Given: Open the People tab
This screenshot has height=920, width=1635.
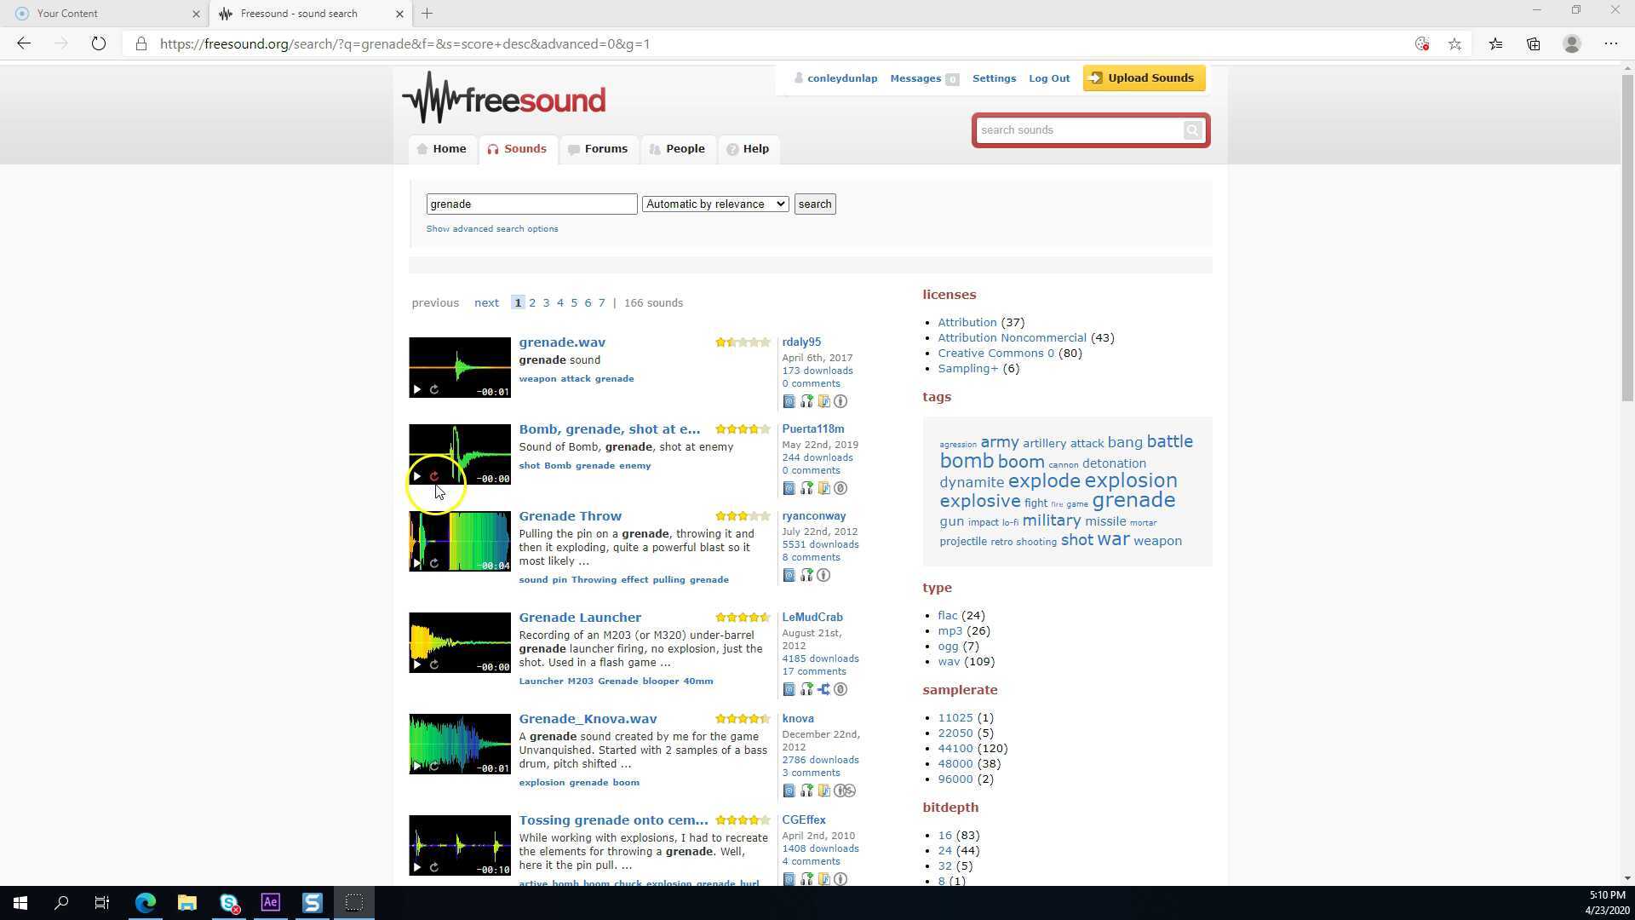Looking at the screenshot, I should 678,149.
